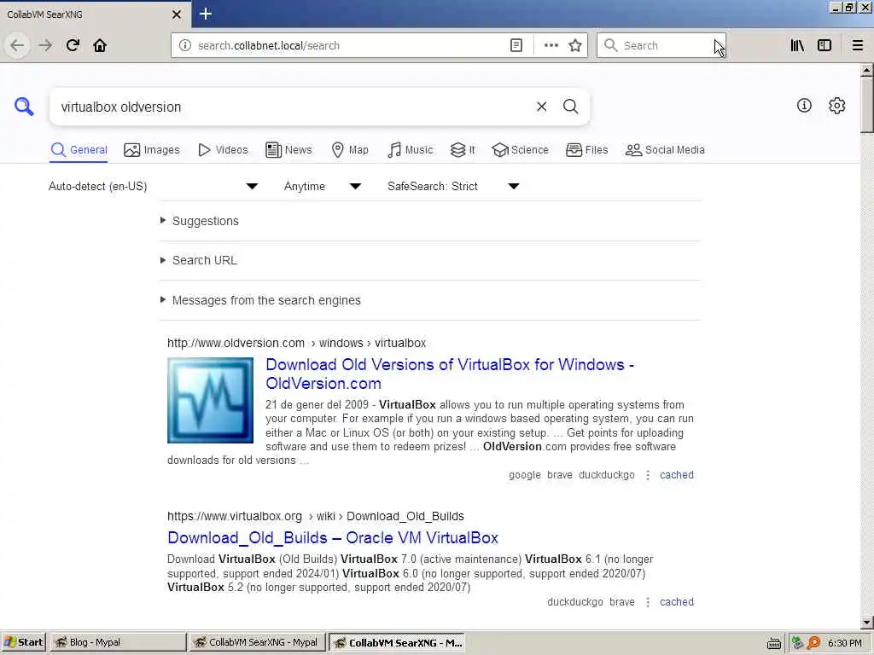The height and width of the screenshot is (655, 874).
Task: Reload the current page
Action: [x=73, y=45]
